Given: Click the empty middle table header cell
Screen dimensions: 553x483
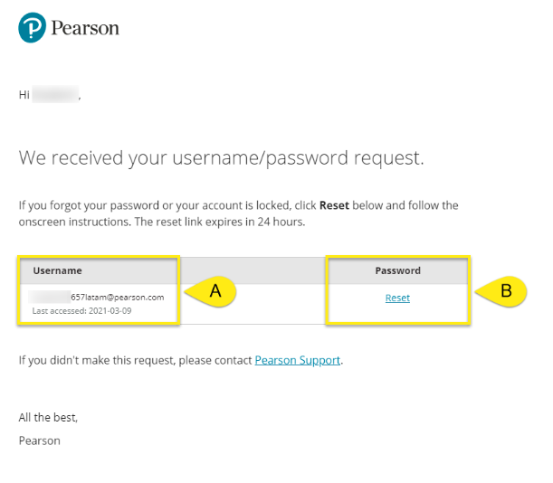Looking at the screenshot, I should pyautogui.click(x=253, y=270).
